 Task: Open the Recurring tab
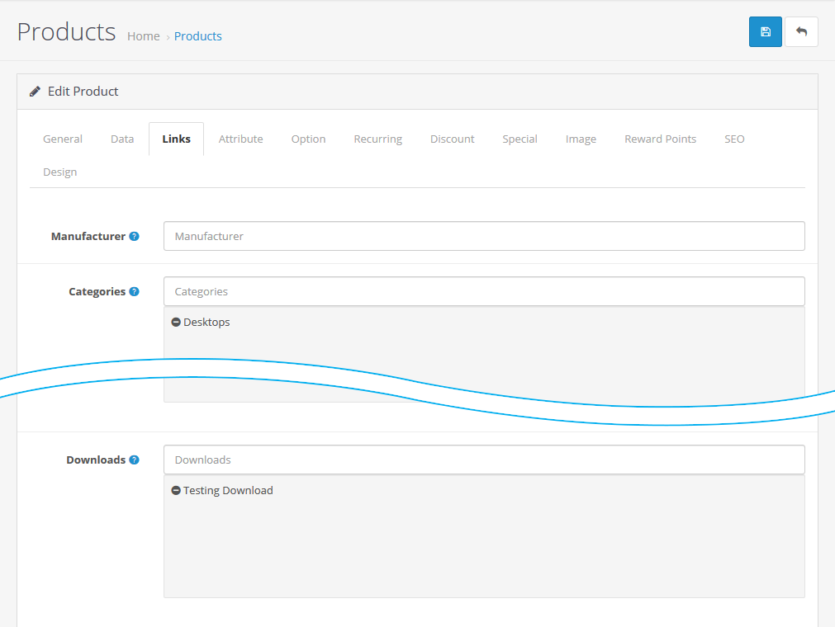tap(377, 139)
